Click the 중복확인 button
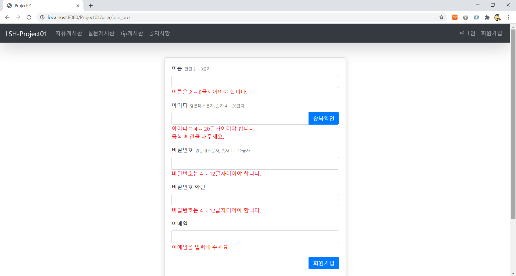The height and width of the screenshot is (276, 516). coord(324,118)
